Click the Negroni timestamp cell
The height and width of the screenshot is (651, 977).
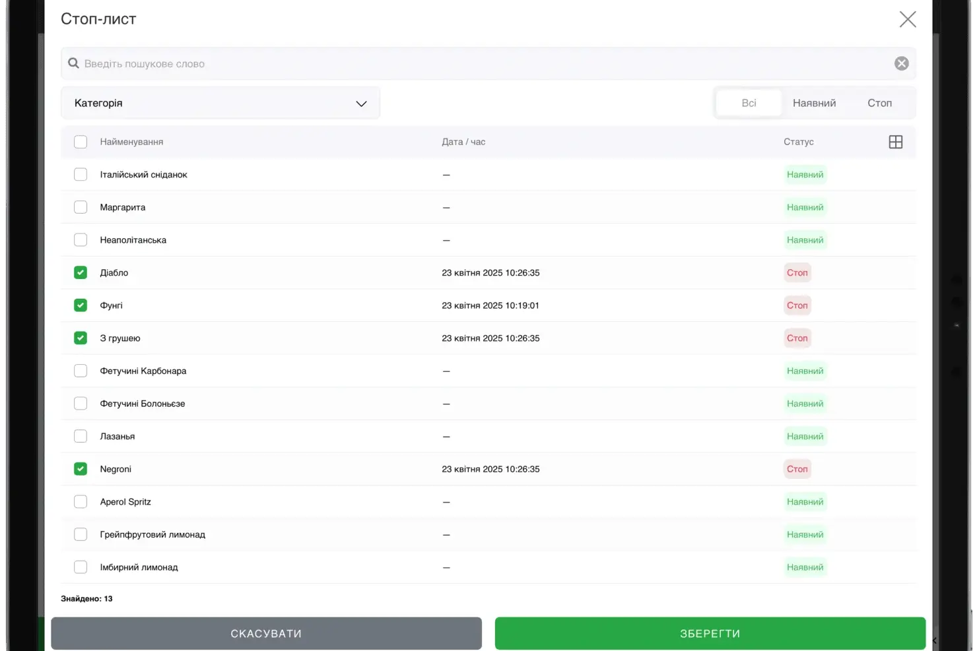tap(490, 469)
